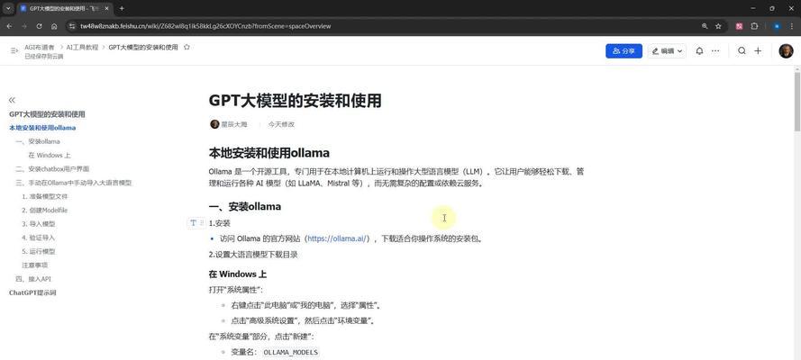Jump to outline item 注意事项
Image resolution: width=801 pixels, height=360 pixels.
click(x=35, y=265)
